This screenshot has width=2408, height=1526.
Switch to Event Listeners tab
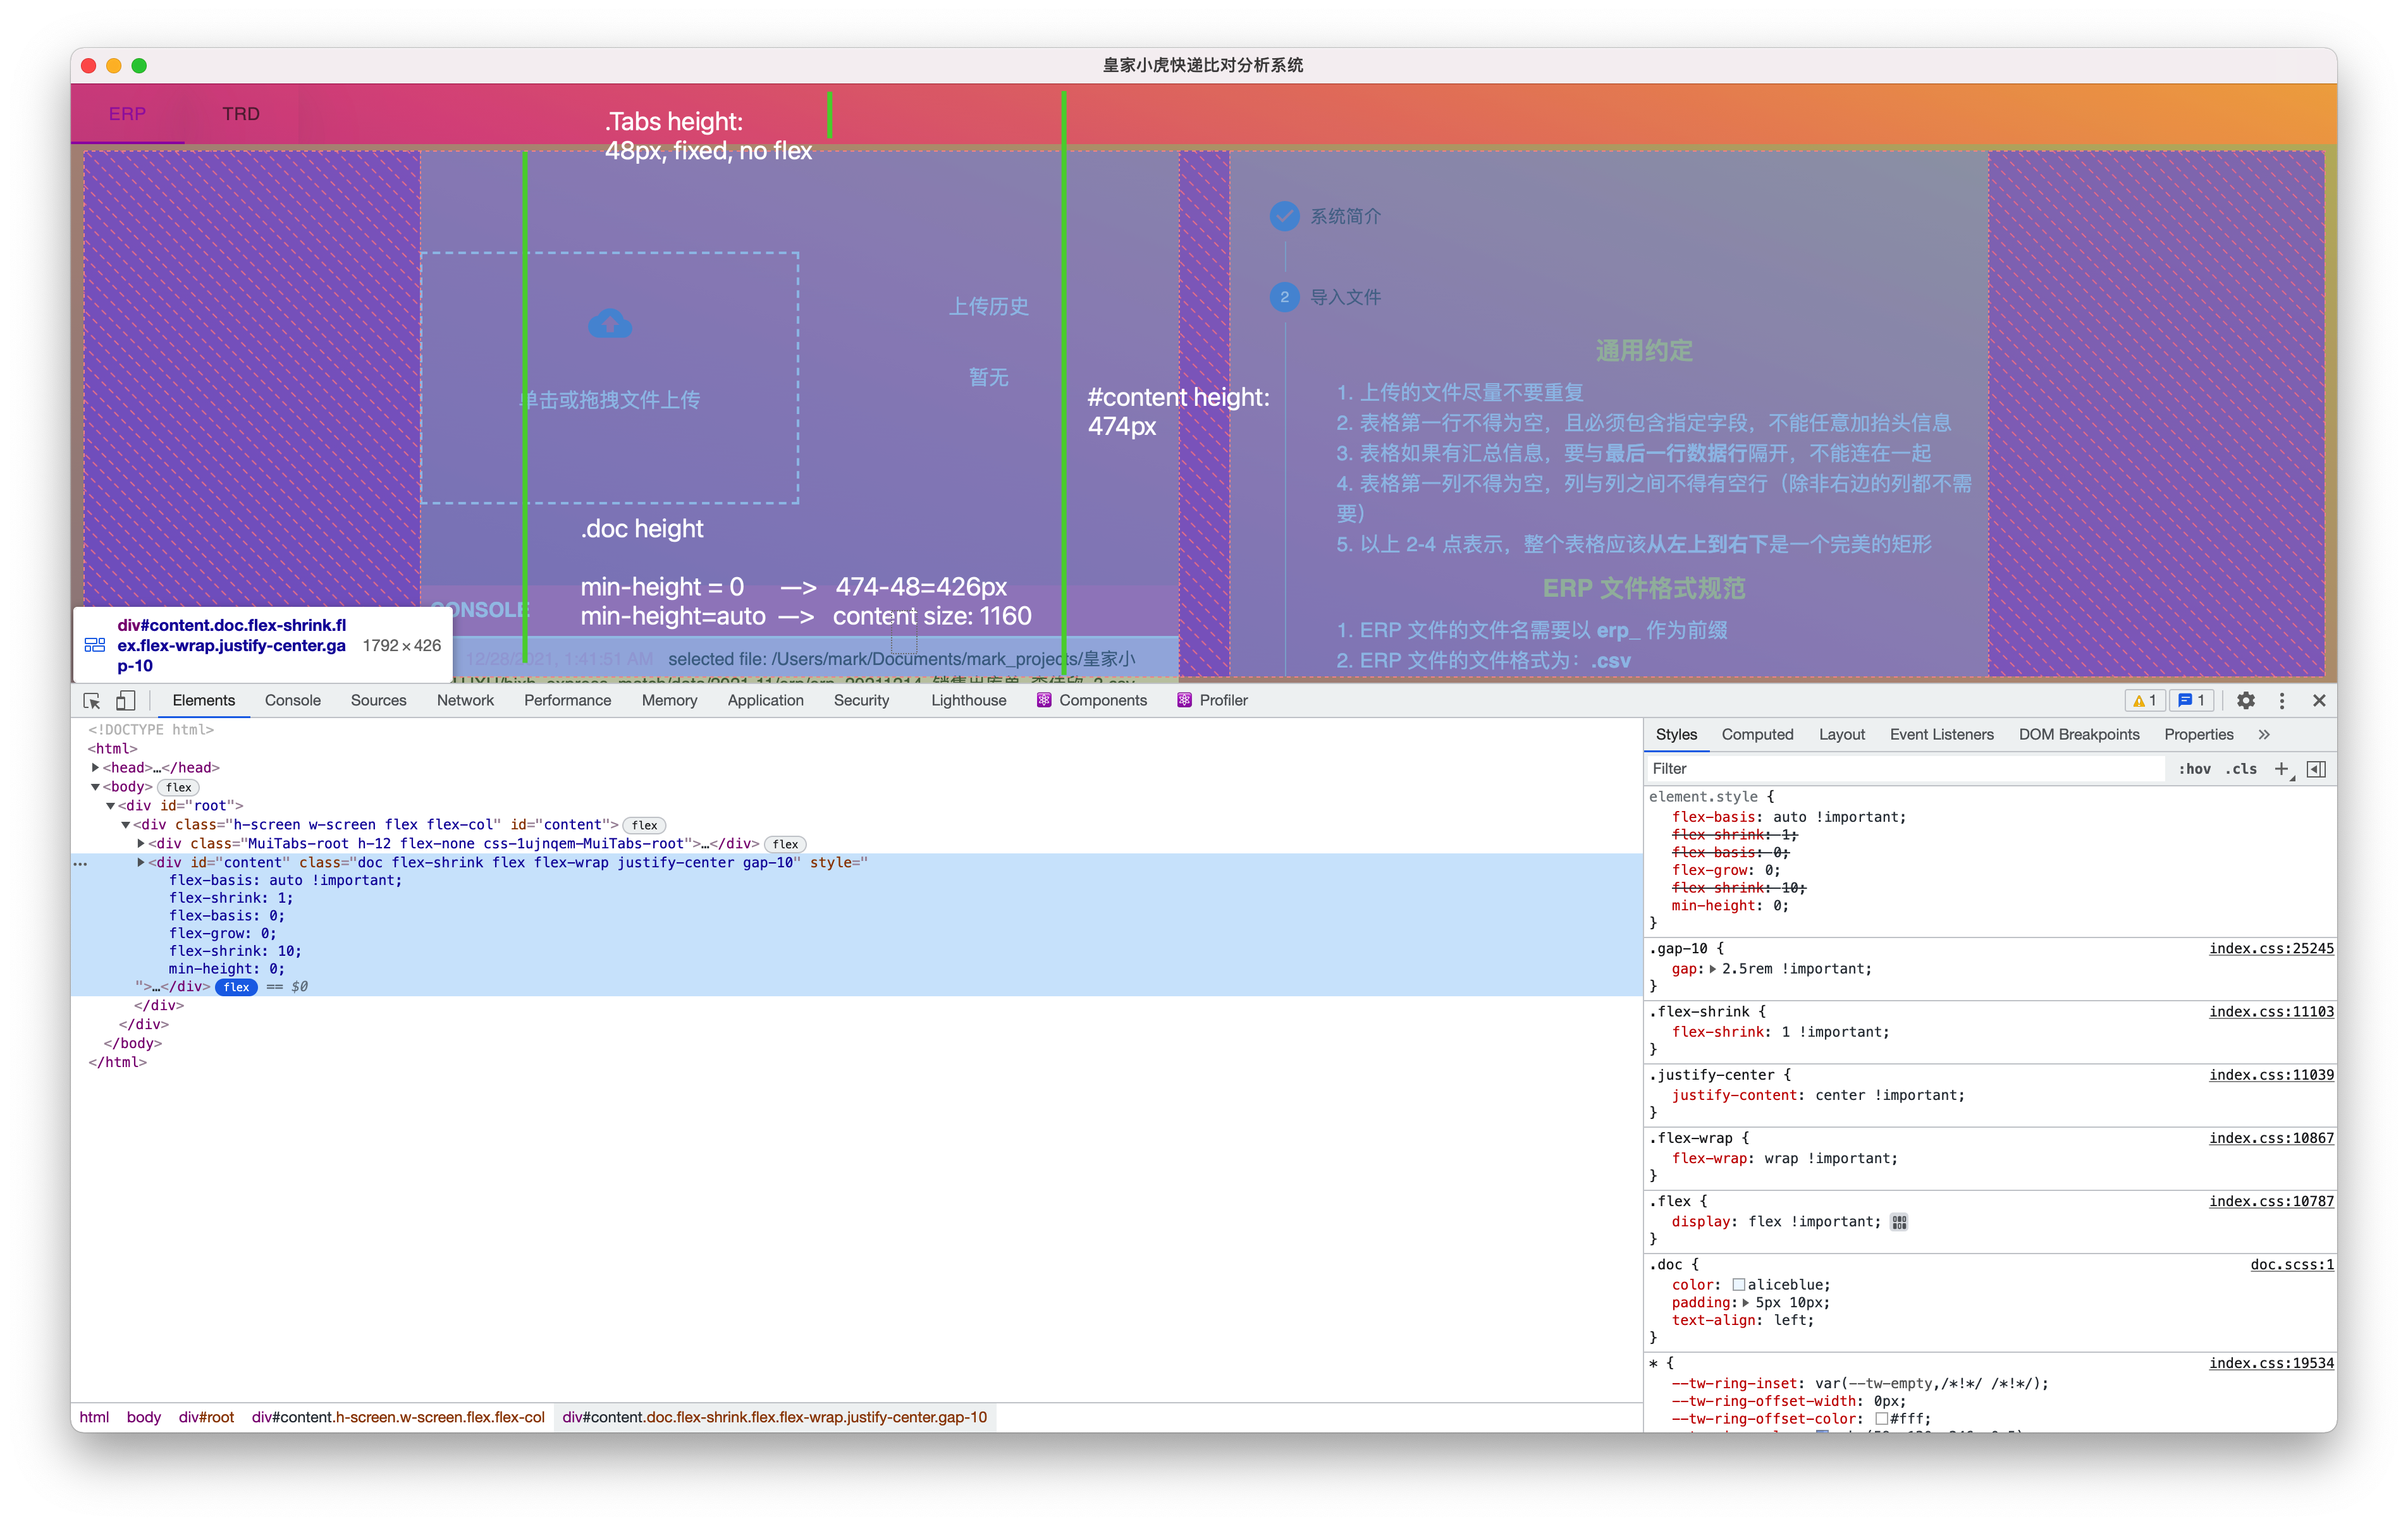point(1941,735)
